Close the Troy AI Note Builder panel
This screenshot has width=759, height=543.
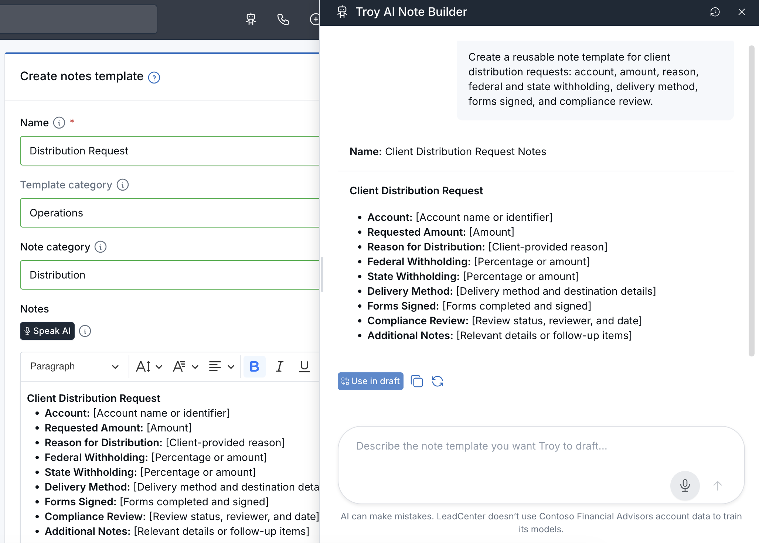(x=742, y=12)
